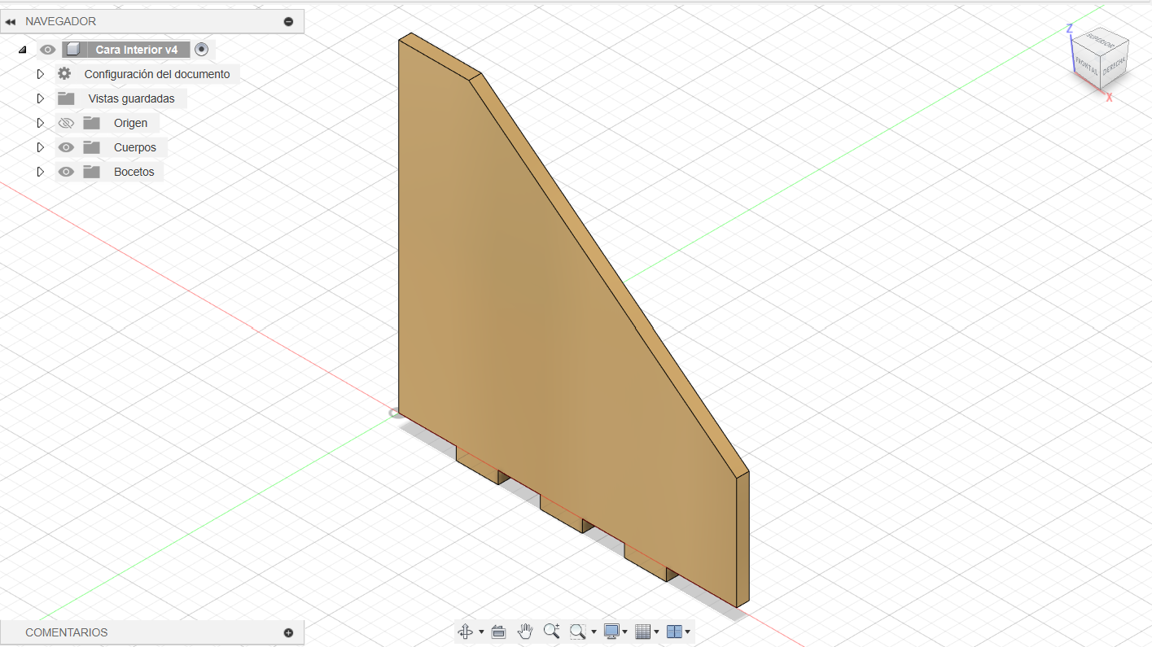This screenshot has width=1152, height=647.
Task: Expand the Configuración del documento node
Action: tap(40, 74)
